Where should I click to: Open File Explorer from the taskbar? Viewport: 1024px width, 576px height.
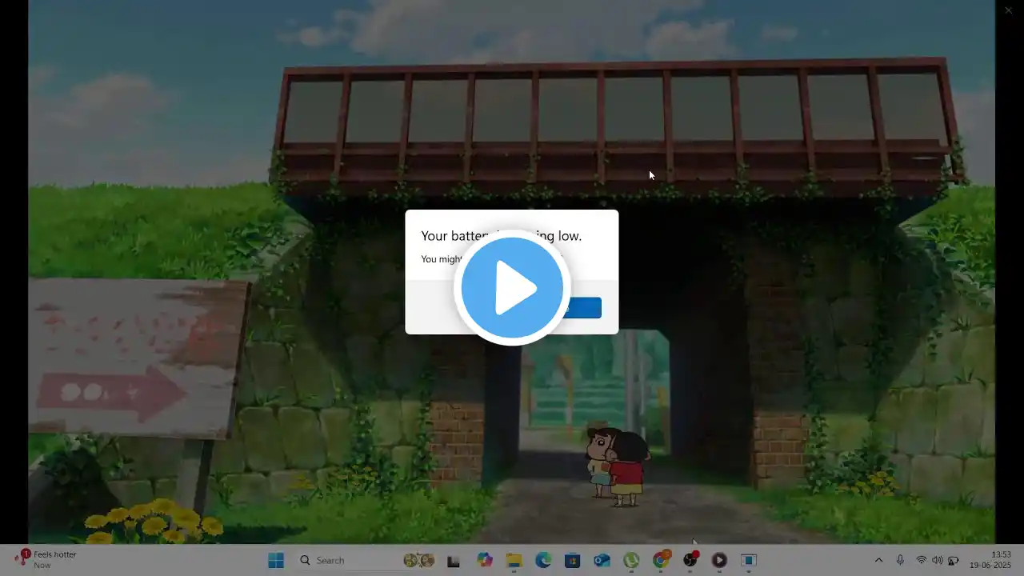[x=514, y=560]
